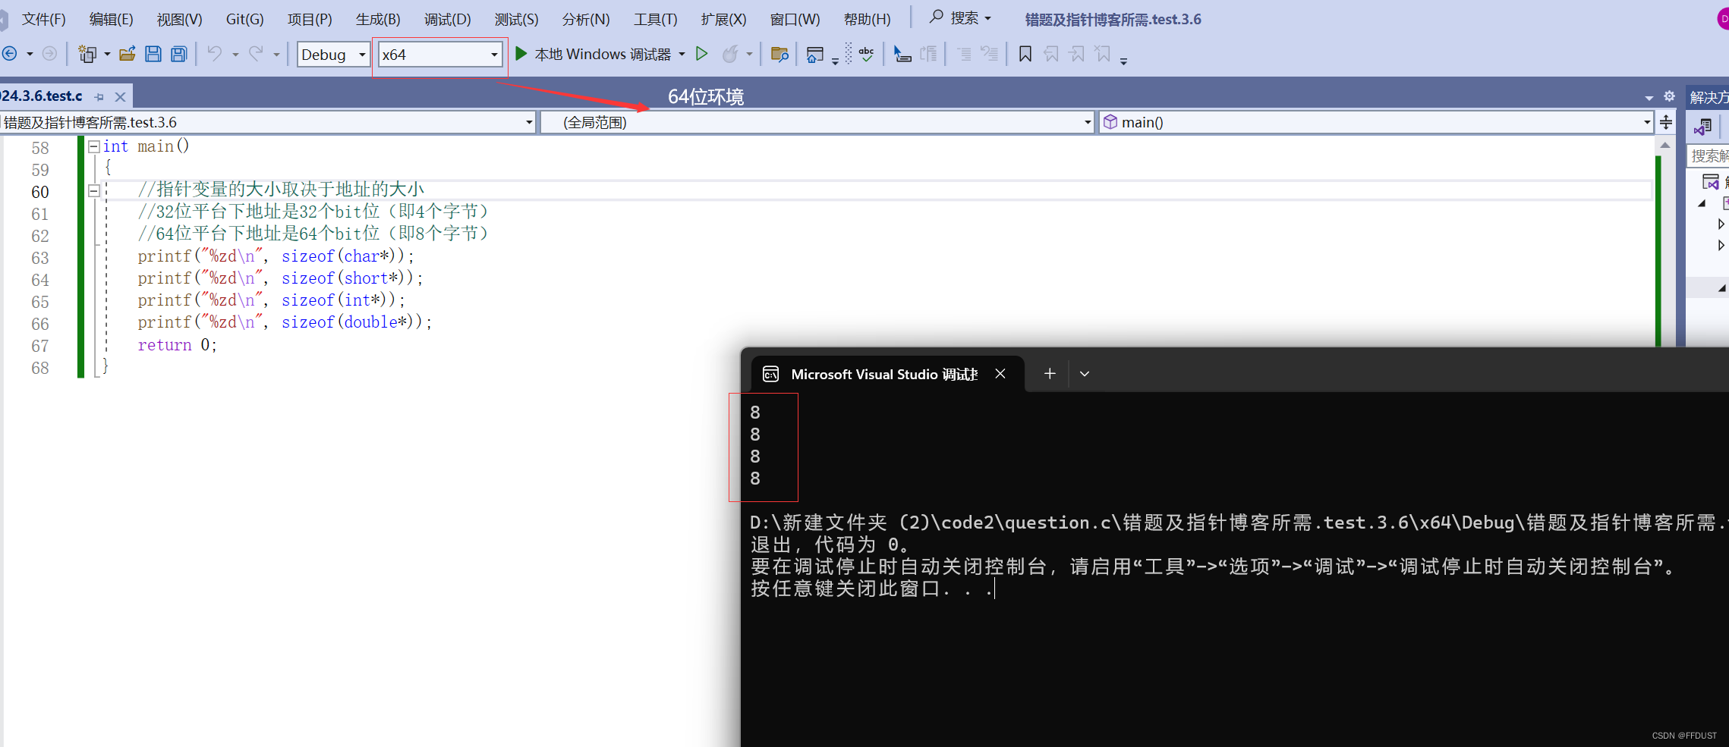Clear all bookmarks icon
This screenshot has height=747, width=1729.
coord(1103,54)
